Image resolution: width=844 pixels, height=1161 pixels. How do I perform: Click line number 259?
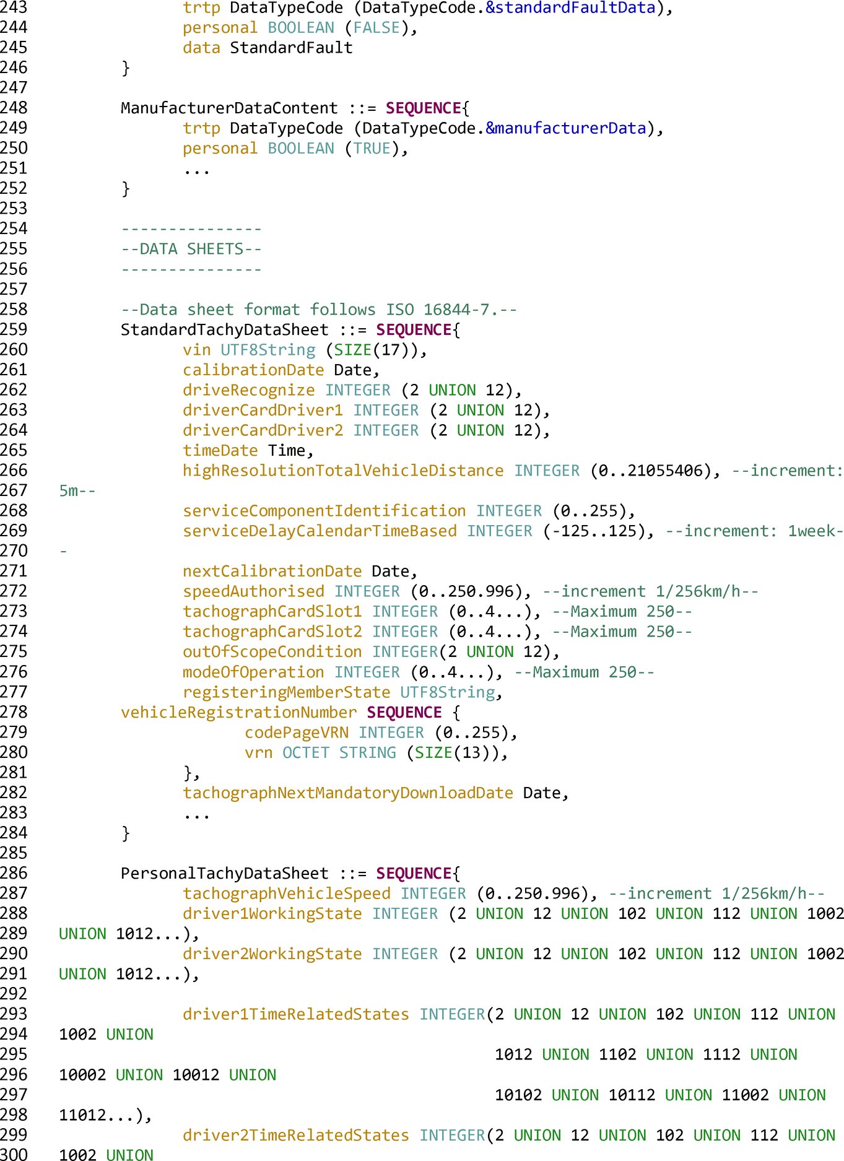14,329
